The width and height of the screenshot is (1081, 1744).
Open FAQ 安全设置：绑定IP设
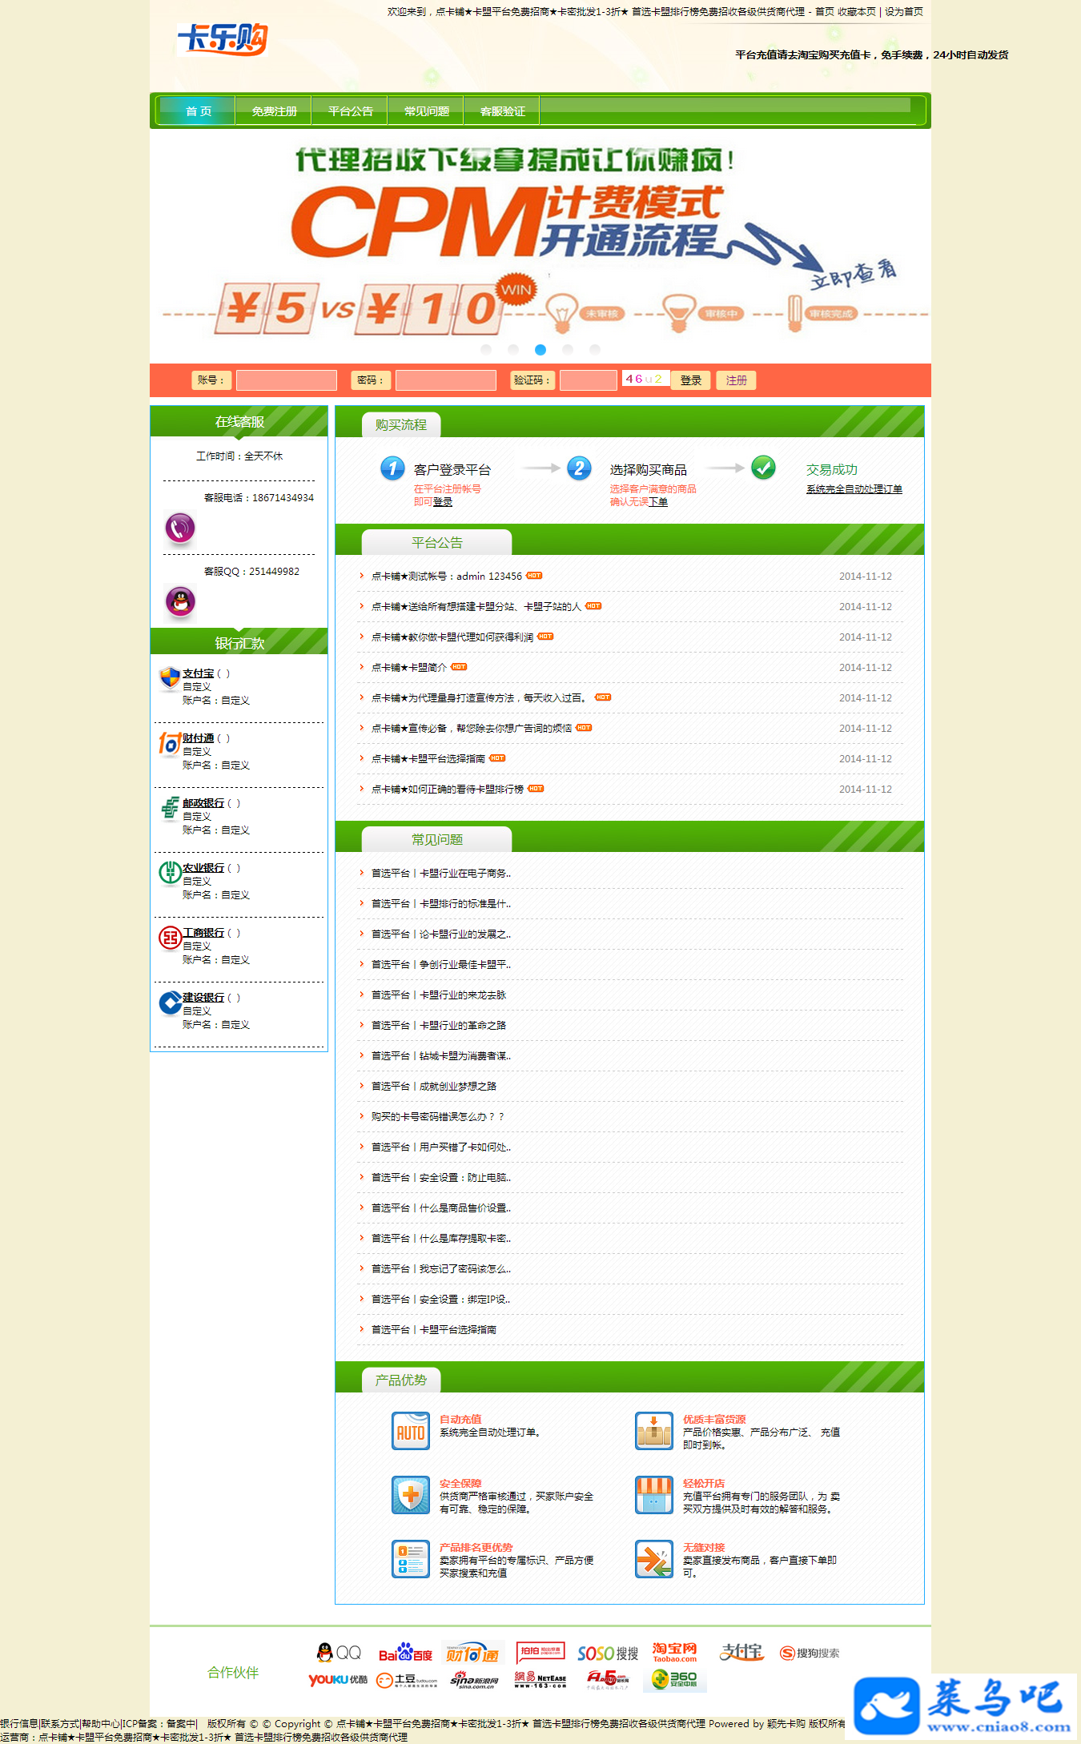(x=441, y=1300)
